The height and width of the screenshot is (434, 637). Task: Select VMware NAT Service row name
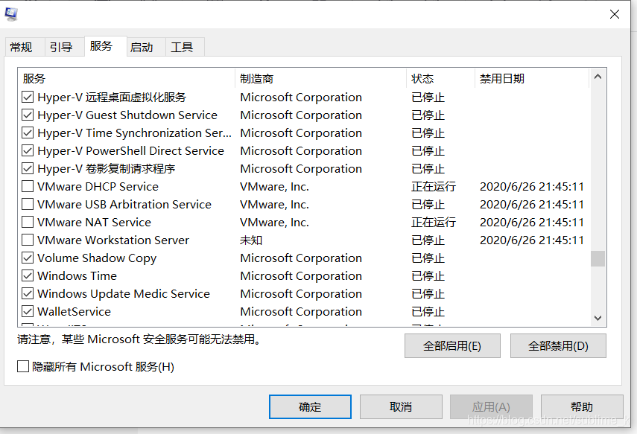(x=95, y=222)
